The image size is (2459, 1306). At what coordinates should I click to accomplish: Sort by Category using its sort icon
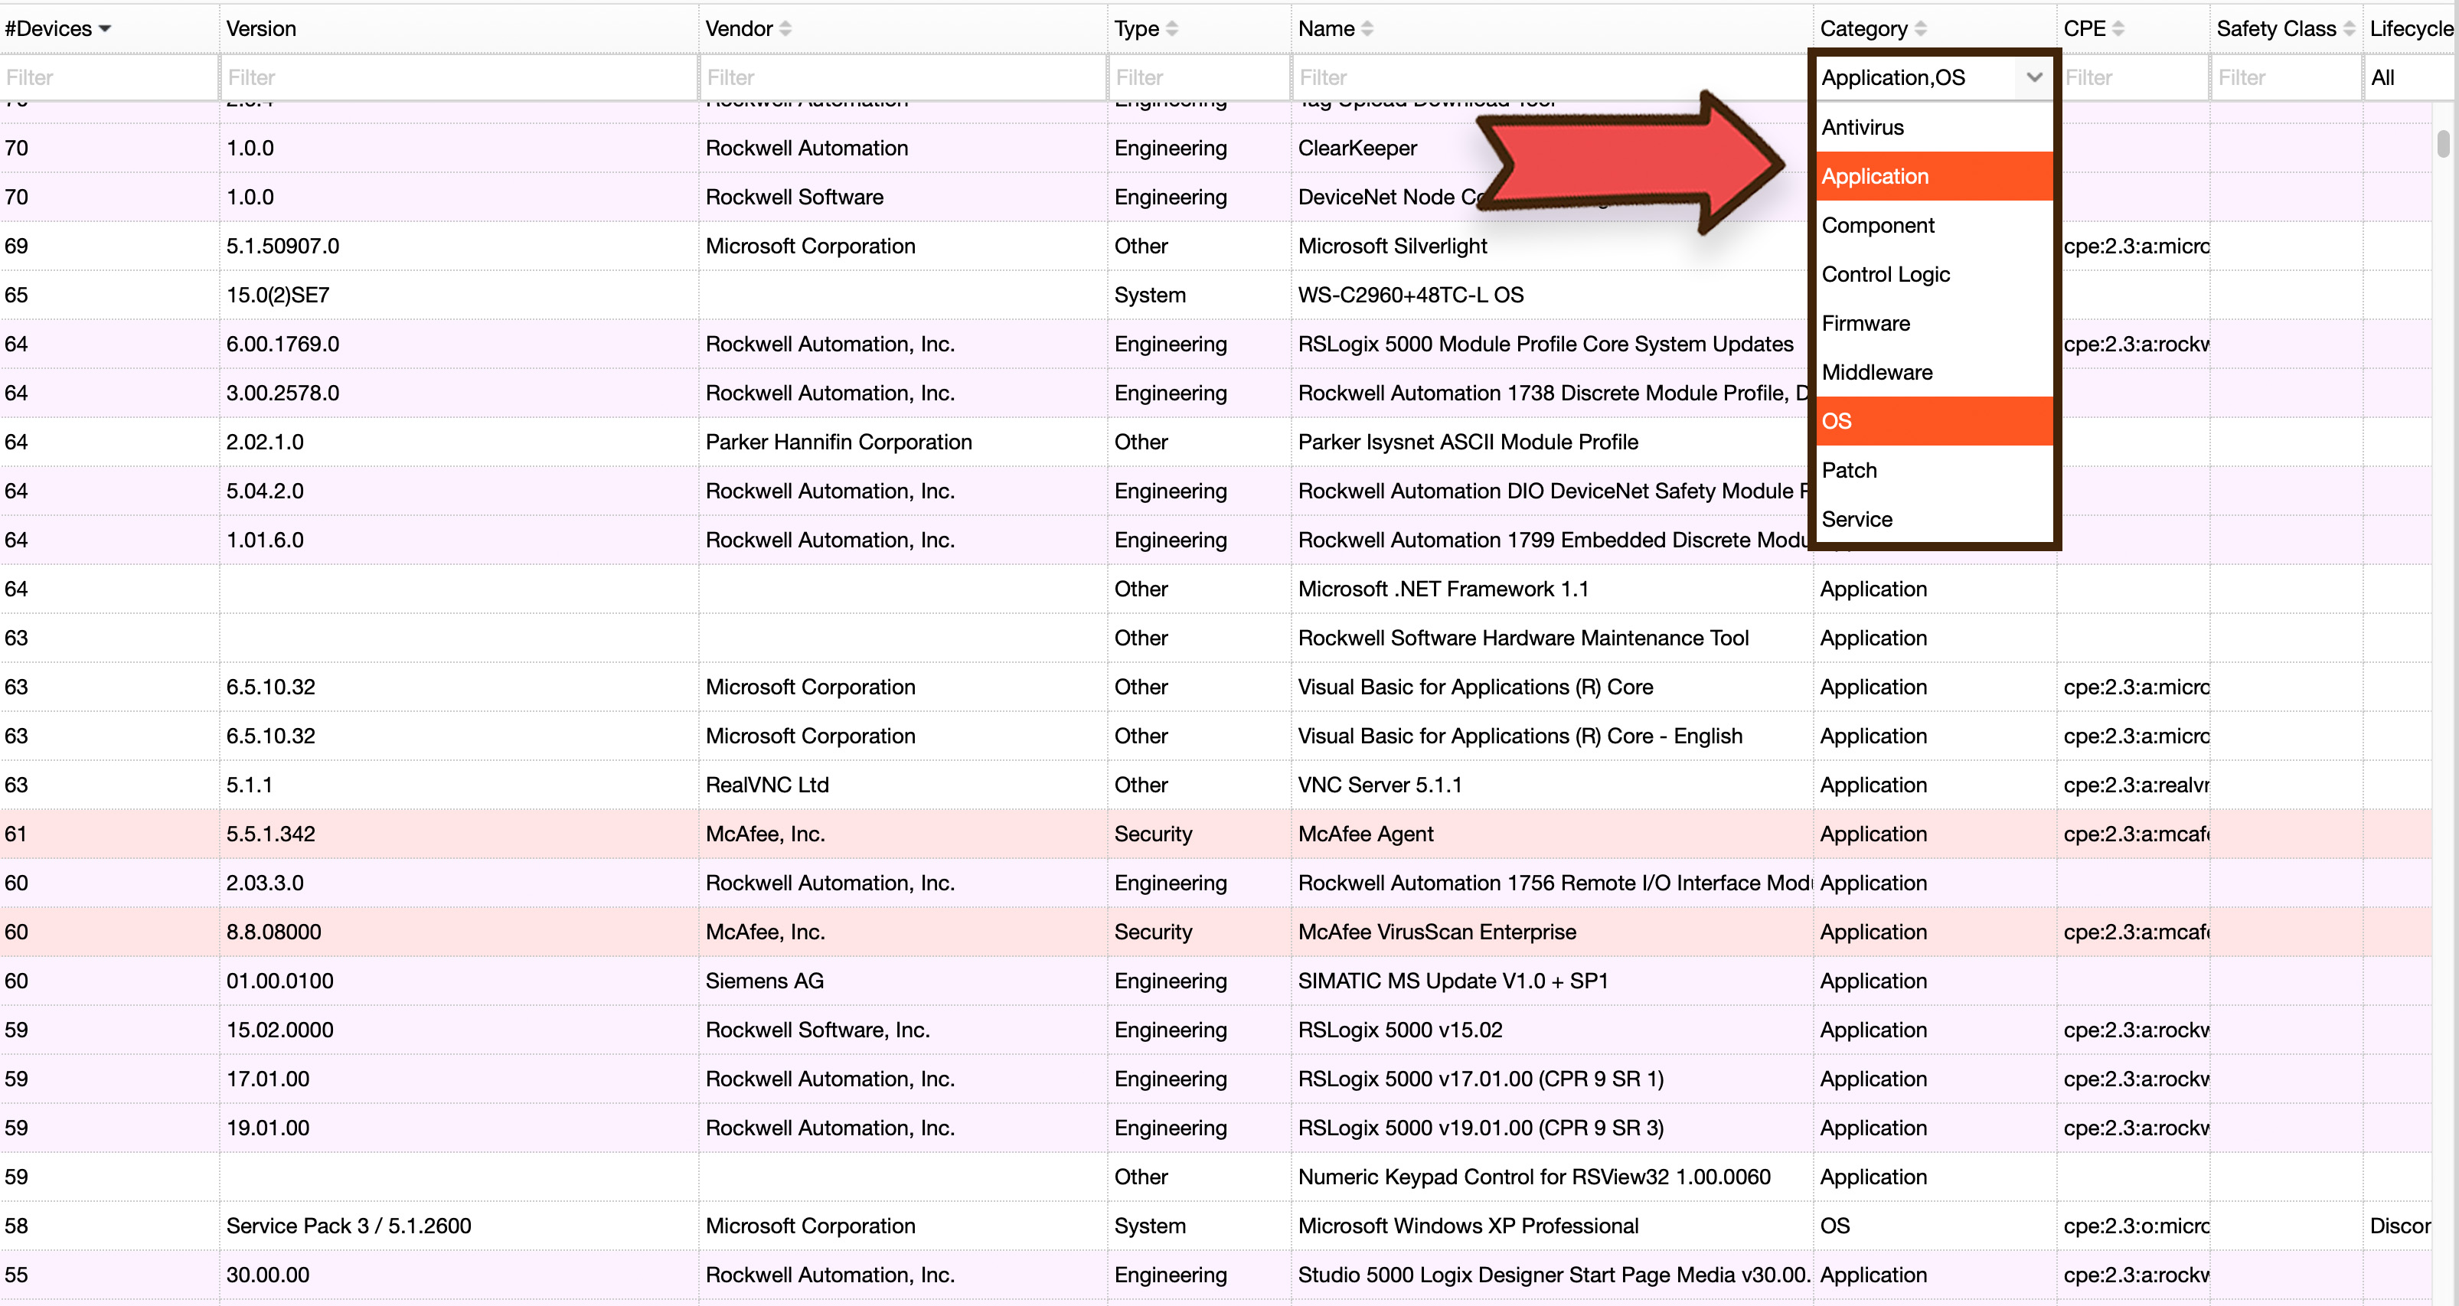click(1920, 28)
